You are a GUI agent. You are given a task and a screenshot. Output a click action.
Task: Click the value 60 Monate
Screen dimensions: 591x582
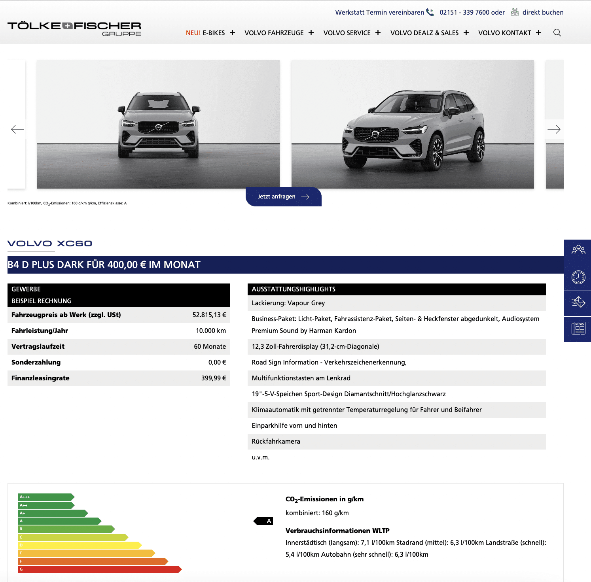pos(210,346)
